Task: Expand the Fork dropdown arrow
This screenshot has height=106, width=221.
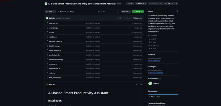Action: coord(161,4)
